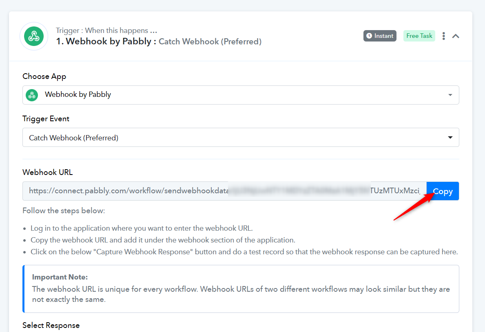This screenshot has height=332, width=485.
Task: Click the dropdown arrow in Choose App
Action: [x=450, y=95]
